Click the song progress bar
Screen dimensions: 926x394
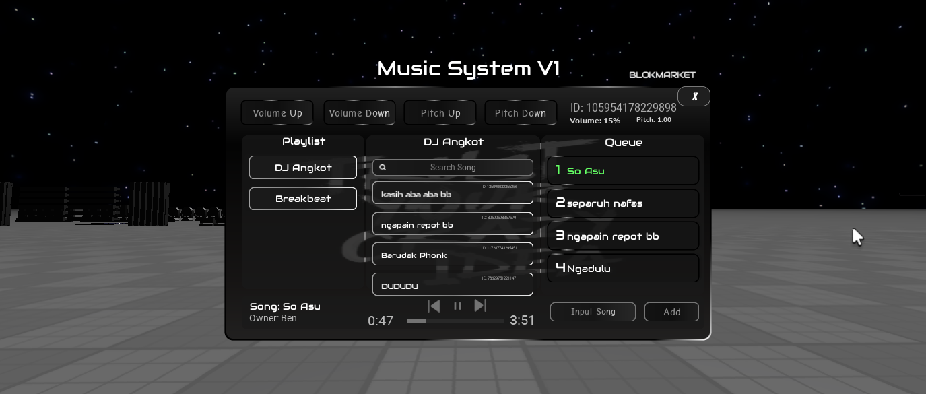tap(455, 321)
